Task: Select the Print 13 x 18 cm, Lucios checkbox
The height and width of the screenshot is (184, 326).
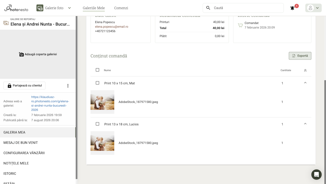Action: (x=98, y=124)
